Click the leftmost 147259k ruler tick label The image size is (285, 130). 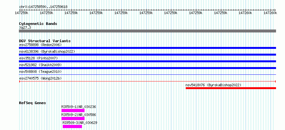coord(22,13)
